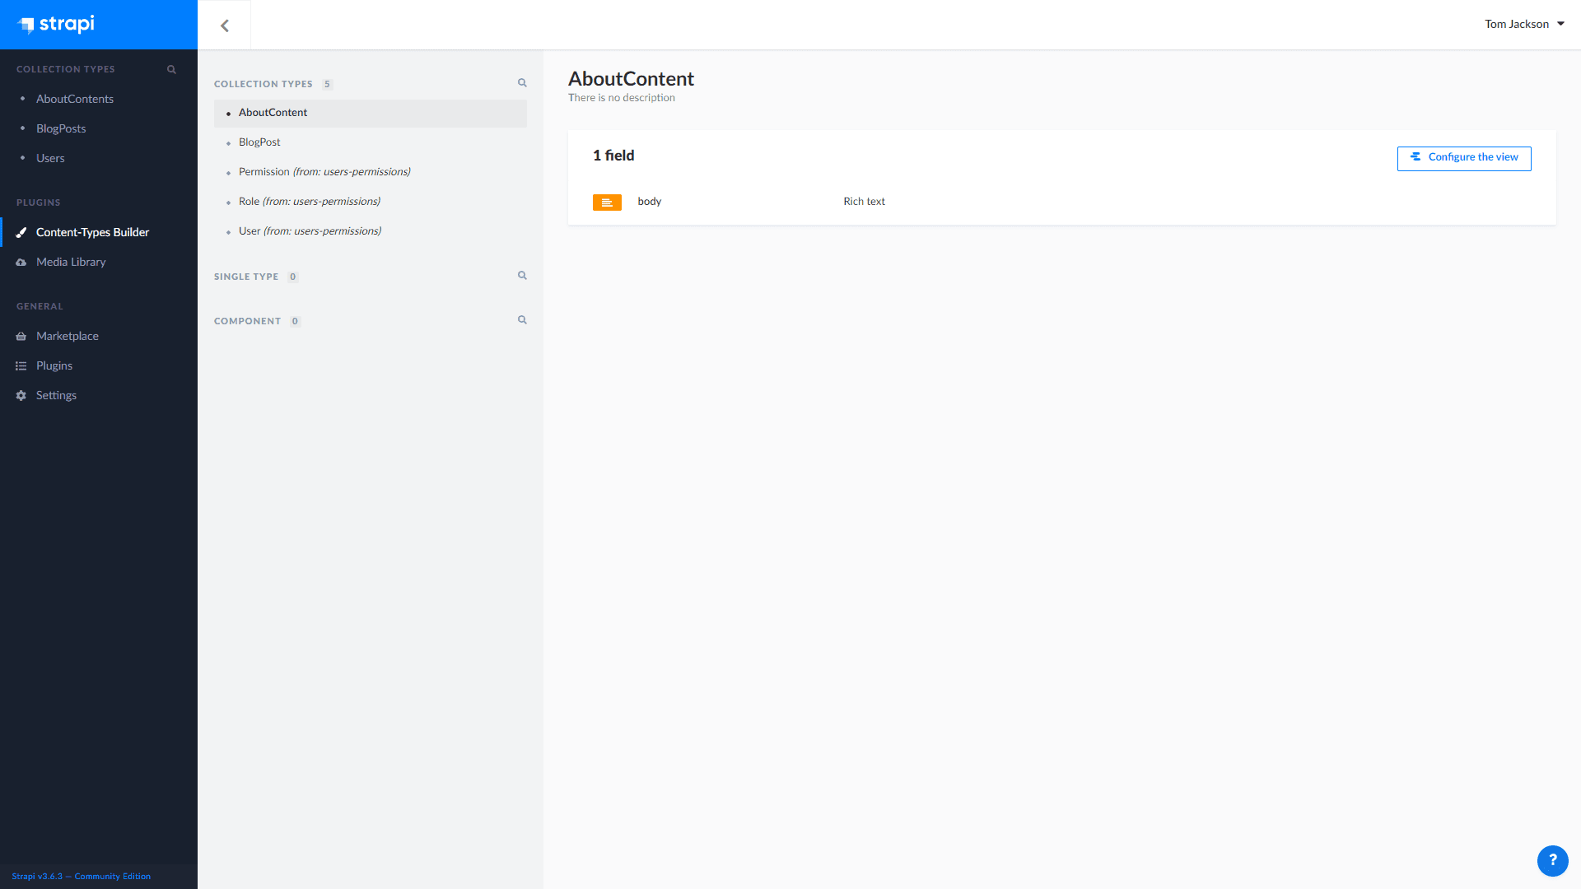The height and width of the screenshot is (889, 1581).
Task: Open the body rich text field row
Action: coord(650,202)
